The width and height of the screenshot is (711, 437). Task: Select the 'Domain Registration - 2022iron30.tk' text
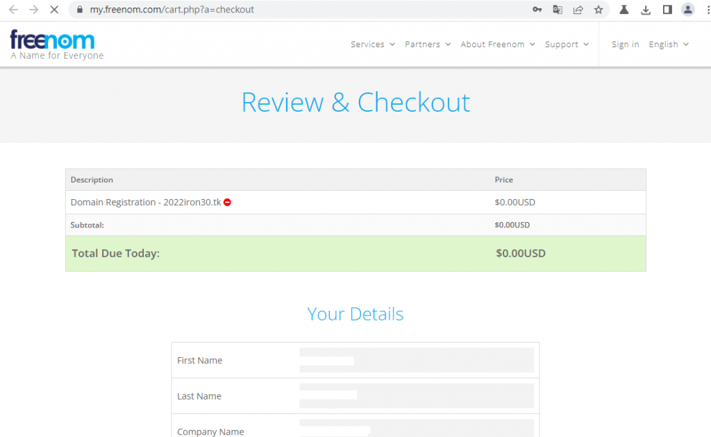pos(146,203)
